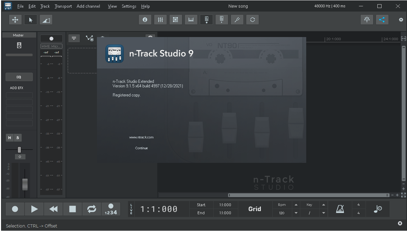Image resolution: width=407 pixels, height=231 pixels.
Task: Increase Bpm with the up arrow
Action: click(x=296, y=205)
